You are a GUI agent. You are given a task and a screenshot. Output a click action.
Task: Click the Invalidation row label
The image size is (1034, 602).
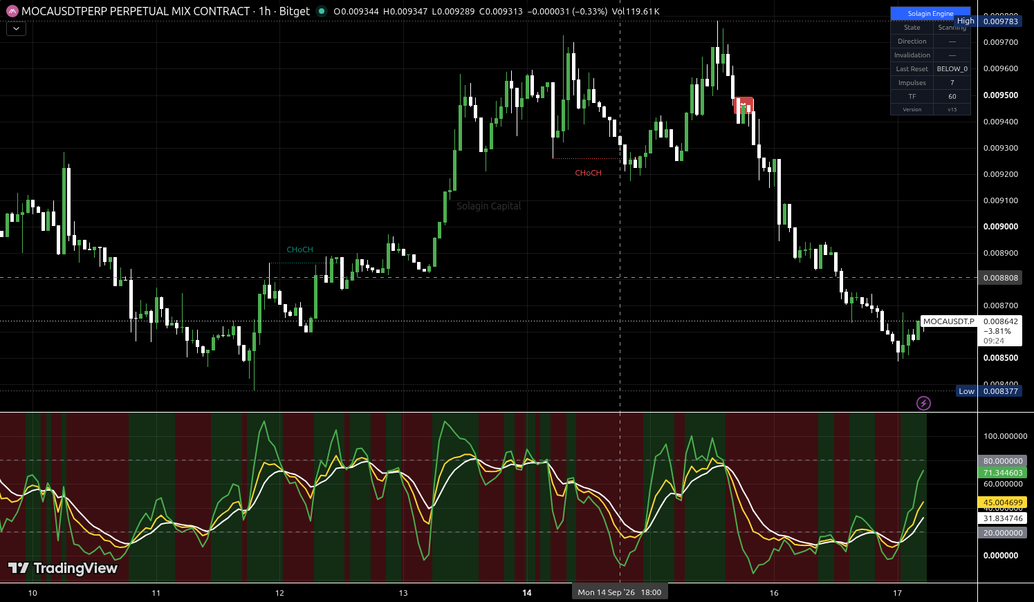click(912, 55)
